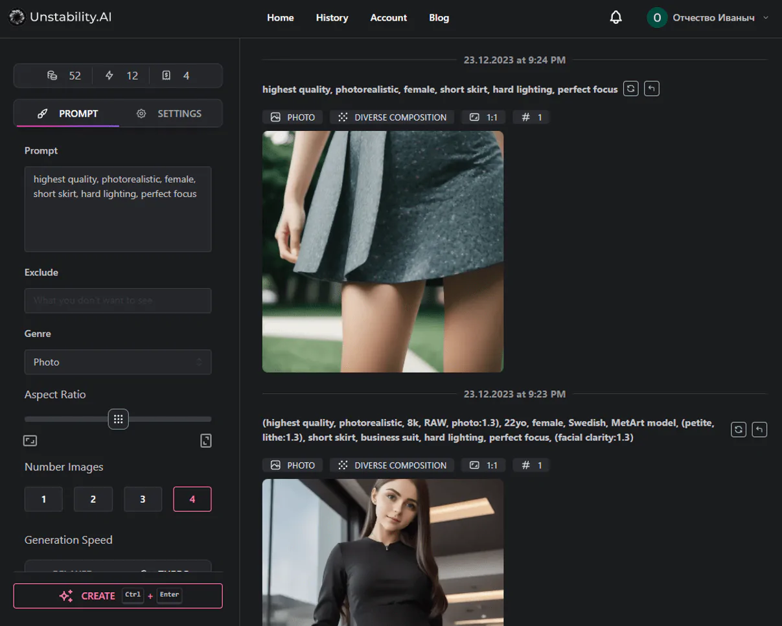782x626 pixels.
Task: Open the Genre dropdown showing Photo
Action: click(118, 362)
